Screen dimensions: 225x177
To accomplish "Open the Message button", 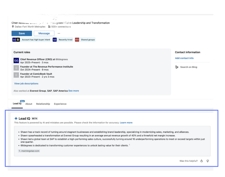I will point(44,33).
